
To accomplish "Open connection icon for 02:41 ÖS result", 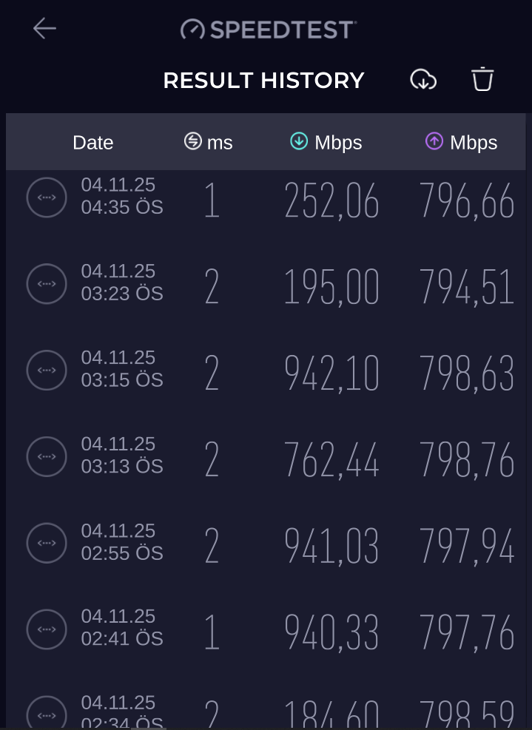I will pyautogui.click(x=47, y=629).
